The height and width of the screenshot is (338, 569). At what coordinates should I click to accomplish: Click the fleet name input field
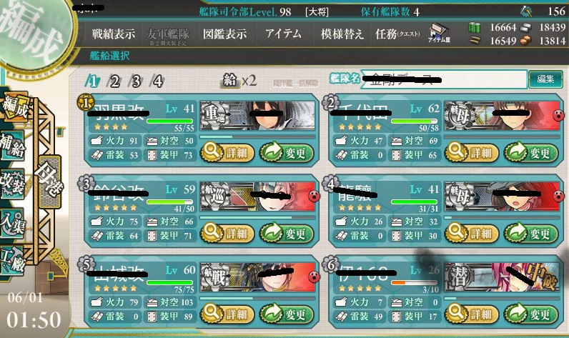443,79
